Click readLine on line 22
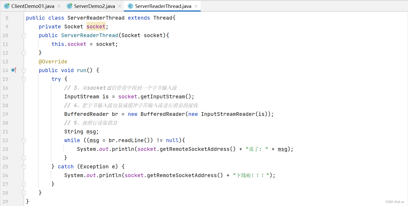The width and height of the screenshot is (408, 206). [131, 140]
